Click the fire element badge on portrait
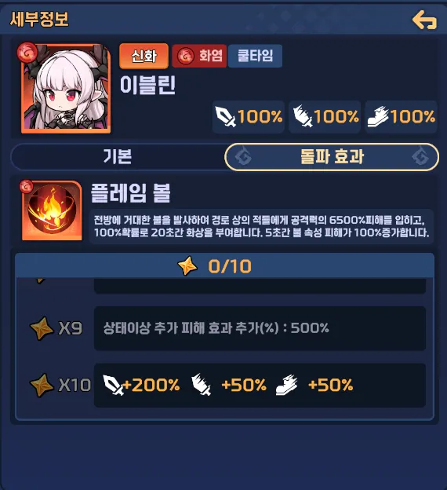Image resolution: width=447 pixels, height=490 pixels. pyautogui.click(x=27, y=52)
